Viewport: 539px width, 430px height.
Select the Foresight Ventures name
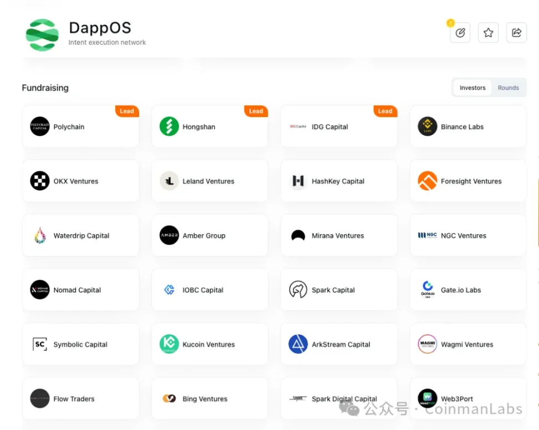pos(471,181)
